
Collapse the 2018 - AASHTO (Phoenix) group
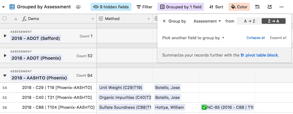[5, 75]
